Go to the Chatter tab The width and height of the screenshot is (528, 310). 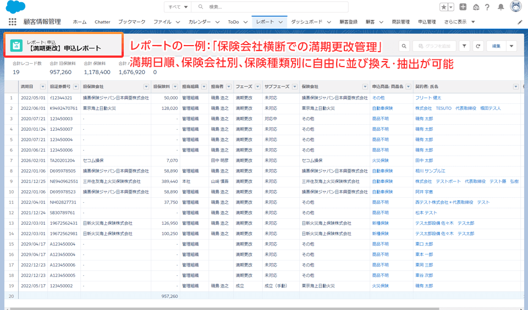click(x=102, y=22)
